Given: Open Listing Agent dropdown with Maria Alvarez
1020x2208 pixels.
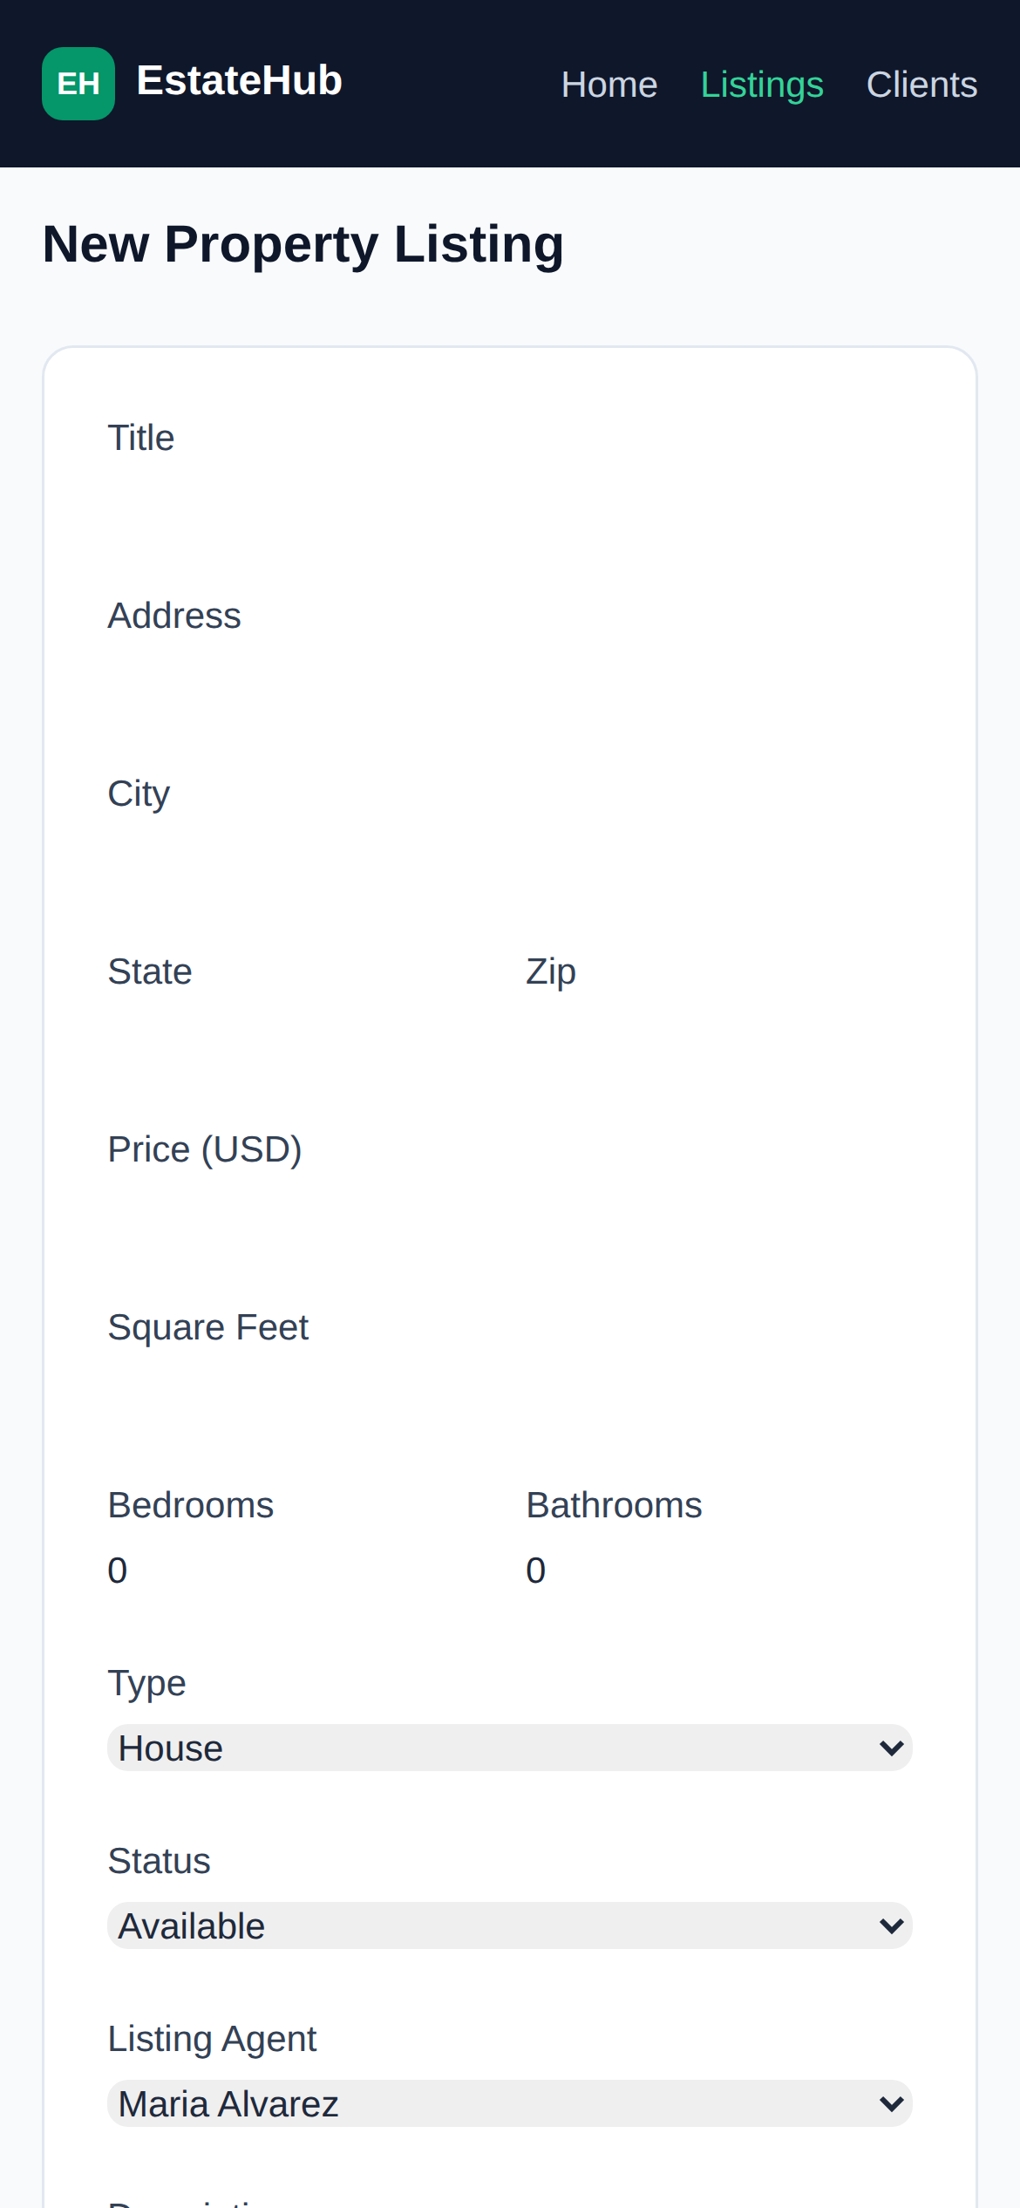Looking at the screenshot, I should point(510,2103).
